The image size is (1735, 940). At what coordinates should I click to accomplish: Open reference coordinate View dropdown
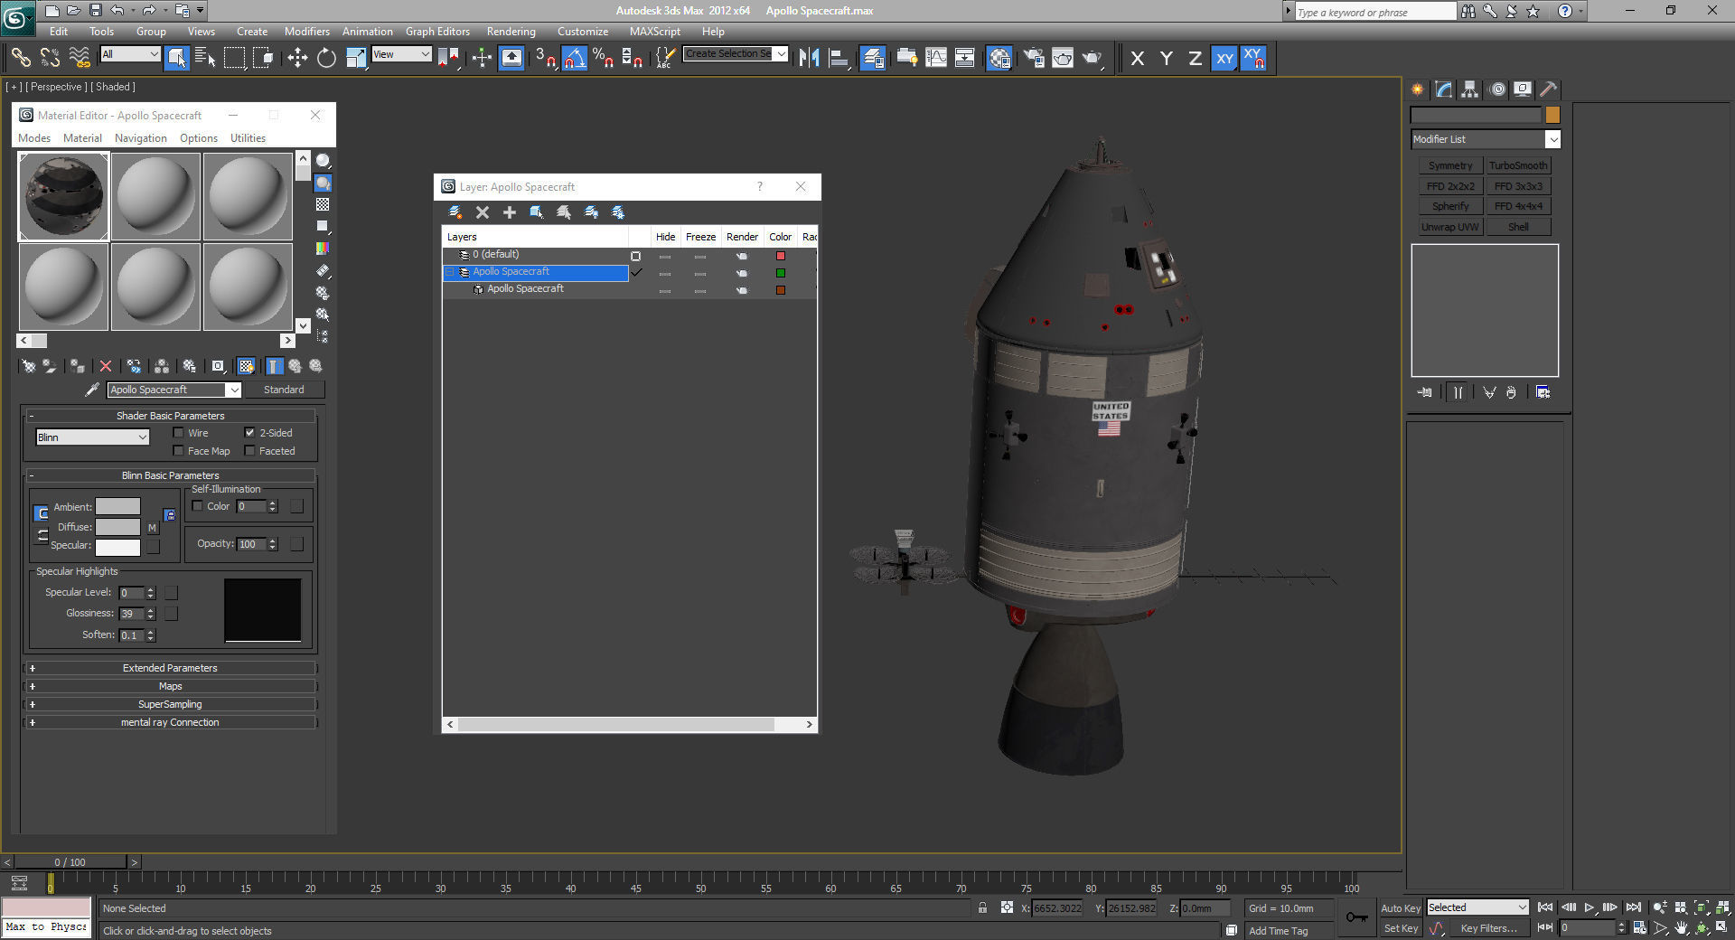401,54
